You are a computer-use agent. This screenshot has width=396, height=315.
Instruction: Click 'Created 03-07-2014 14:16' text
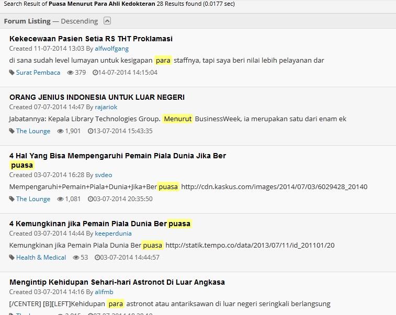47,292
